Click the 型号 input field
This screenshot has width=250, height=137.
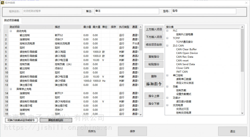203,11
